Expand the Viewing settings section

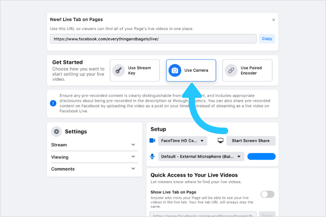(x=94, y=157)
